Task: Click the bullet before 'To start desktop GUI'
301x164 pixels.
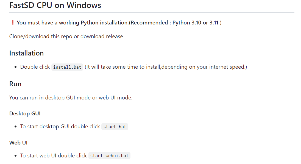Action: tap(16, 127)
